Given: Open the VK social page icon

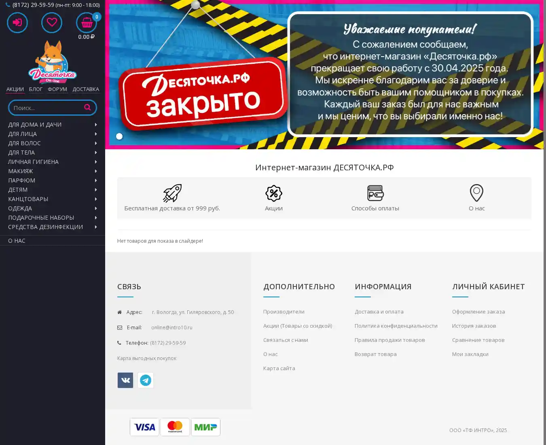Looking at the screenshot, I should pos(125,380).
